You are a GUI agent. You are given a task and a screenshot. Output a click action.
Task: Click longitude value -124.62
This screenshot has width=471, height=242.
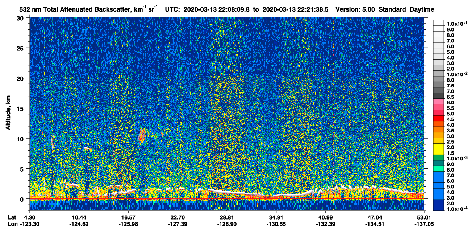click(x=79, y=224)
